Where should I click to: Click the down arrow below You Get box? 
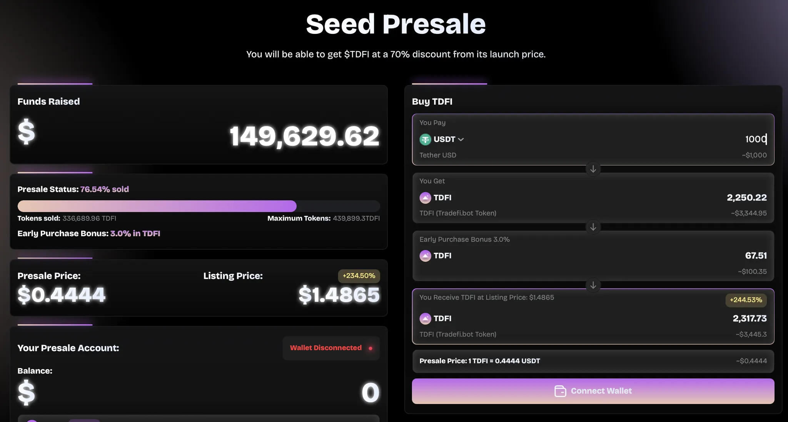coord(593,227)
